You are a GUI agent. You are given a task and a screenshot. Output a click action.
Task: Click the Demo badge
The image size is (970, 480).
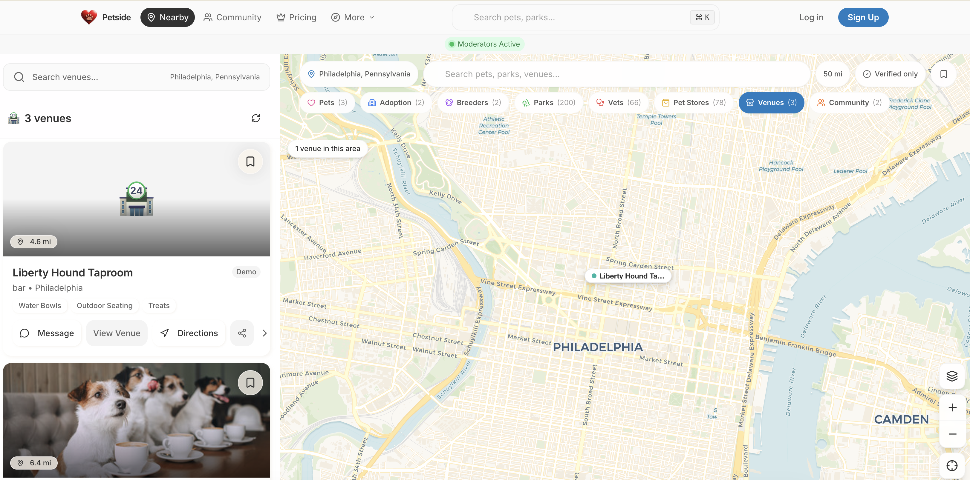click(246, 272)
